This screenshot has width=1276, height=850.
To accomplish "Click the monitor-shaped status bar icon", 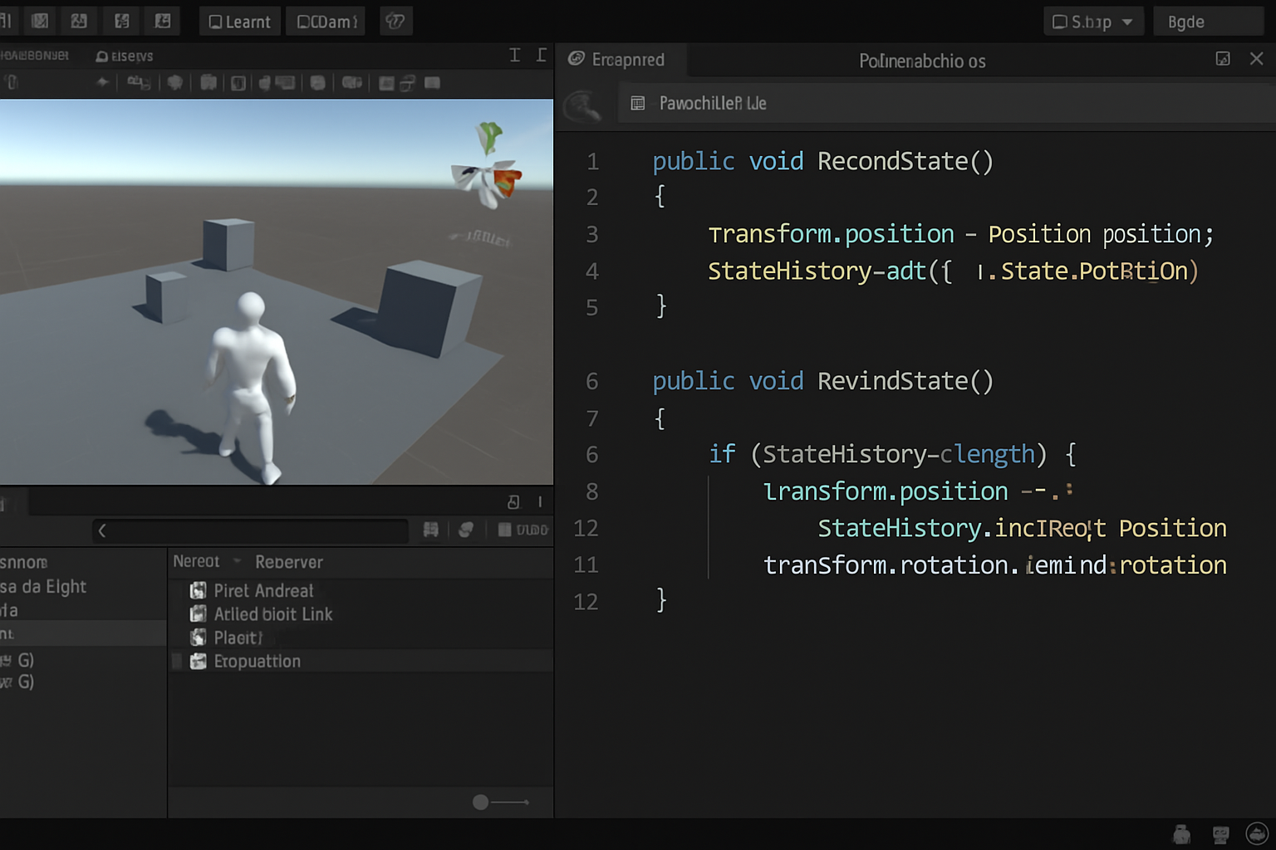I will [x=1220, y=834].
